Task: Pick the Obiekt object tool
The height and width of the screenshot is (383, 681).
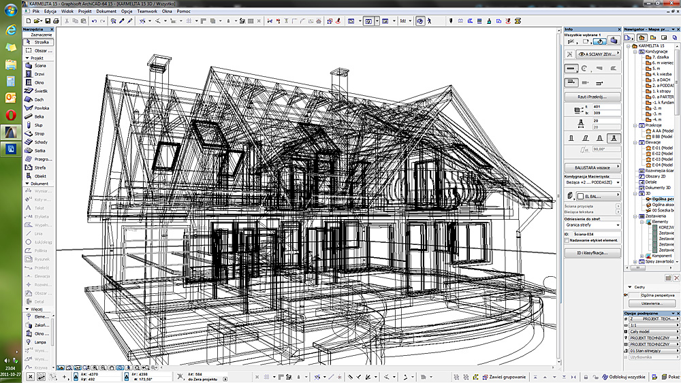Action: click(38, 176)
